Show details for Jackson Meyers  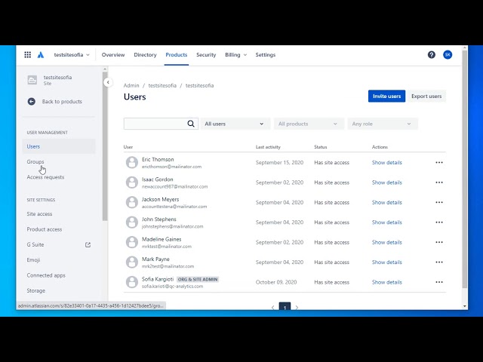click(387, 203)
